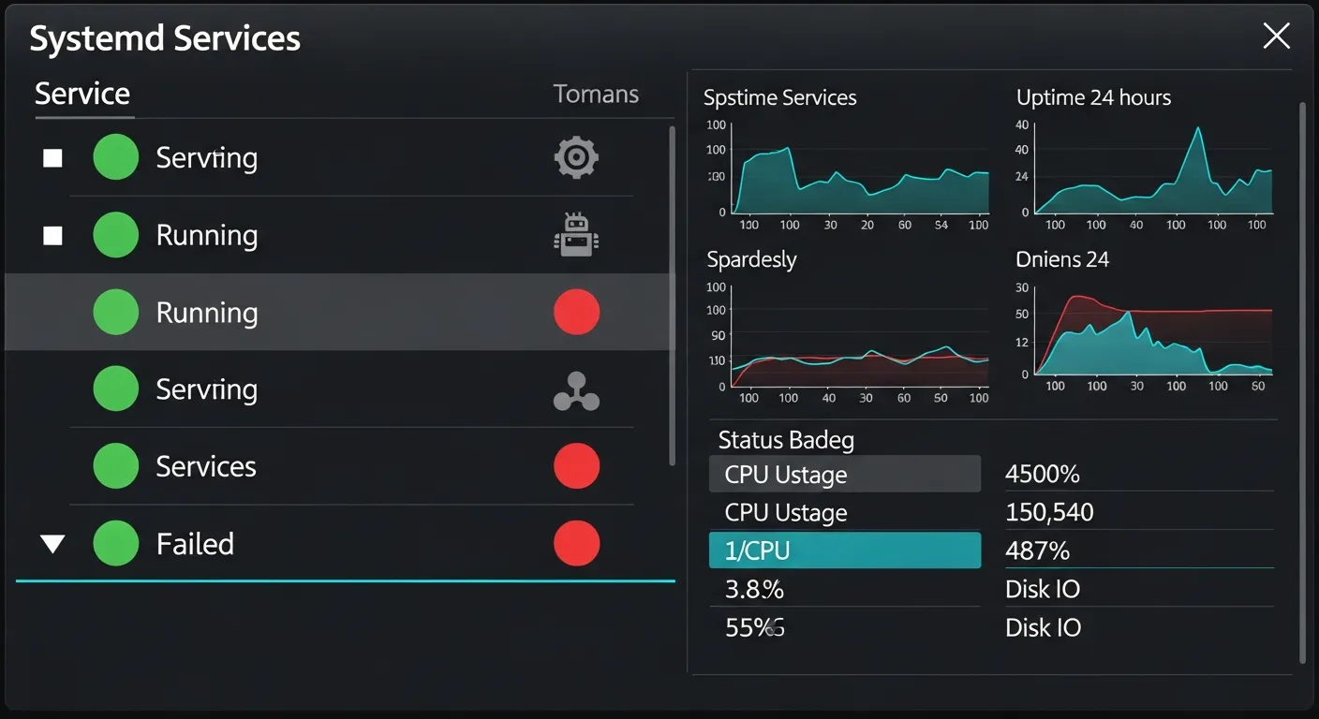1319x719 pixels.
Task: Click the red indicator beside Services
Action: (x=575, y=465)
